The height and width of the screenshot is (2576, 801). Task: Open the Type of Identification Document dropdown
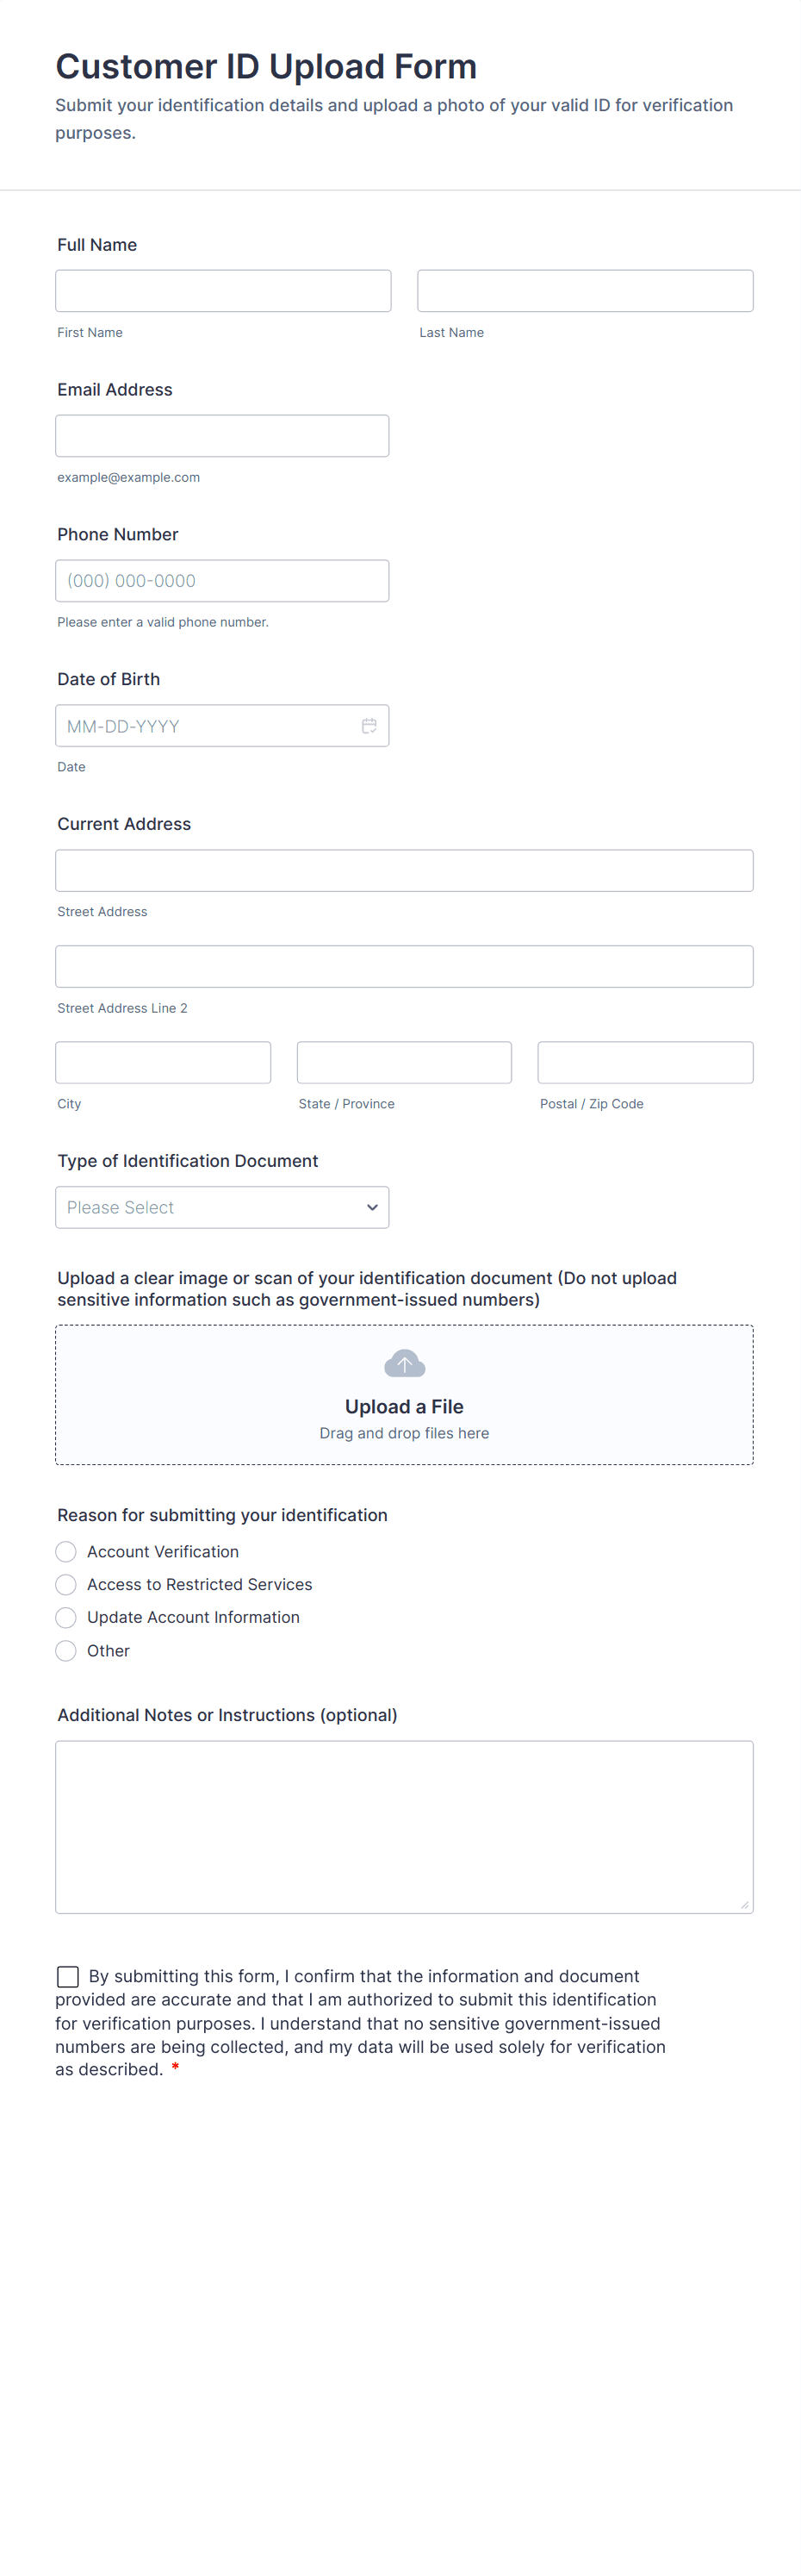222,1207
